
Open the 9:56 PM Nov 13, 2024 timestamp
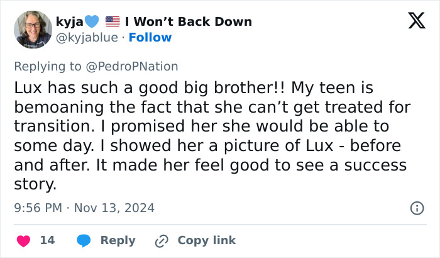pyautogui.click(x=84, y=208)
